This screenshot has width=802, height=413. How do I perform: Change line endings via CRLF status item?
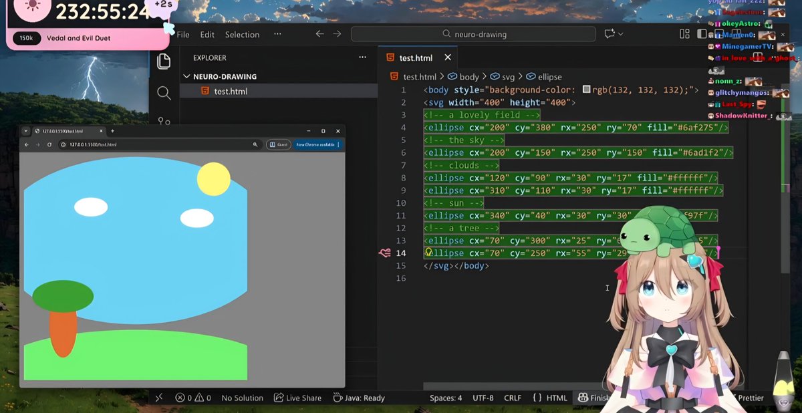513,398
